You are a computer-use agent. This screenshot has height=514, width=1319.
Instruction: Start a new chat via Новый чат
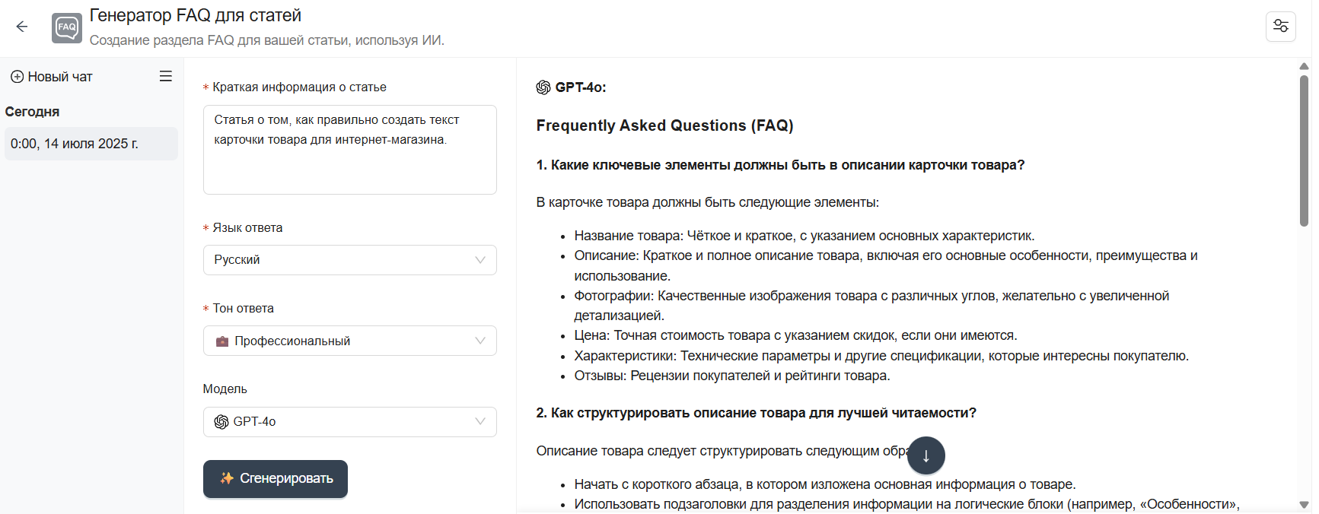click(60, 77)
